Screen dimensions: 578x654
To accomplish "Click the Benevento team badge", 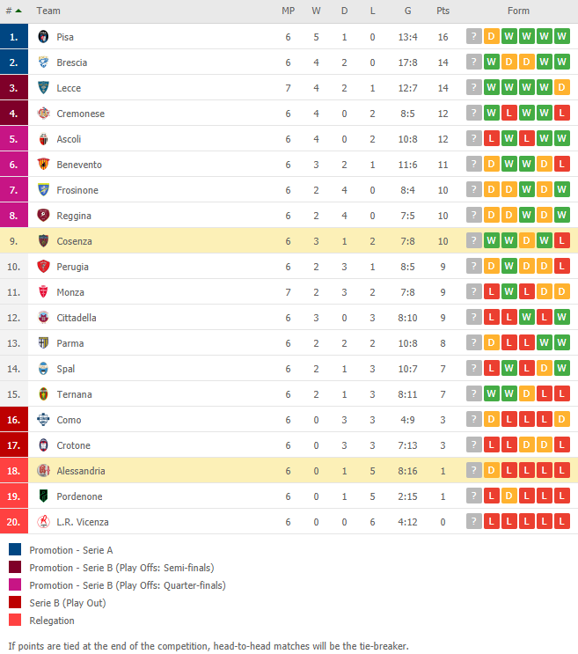I will 43,165.
